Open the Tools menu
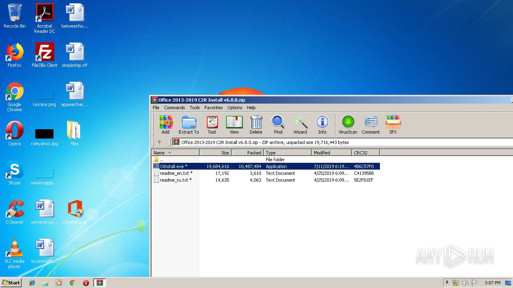The width and height of the screenshot is (513, 288). click(195, 108)
